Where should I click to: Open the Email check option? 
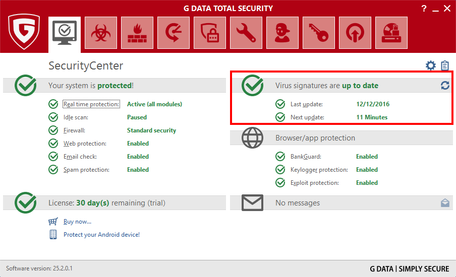tap(80, 157)
